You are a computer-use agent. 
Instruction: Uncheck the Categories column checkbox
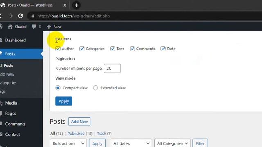(82, 49)
